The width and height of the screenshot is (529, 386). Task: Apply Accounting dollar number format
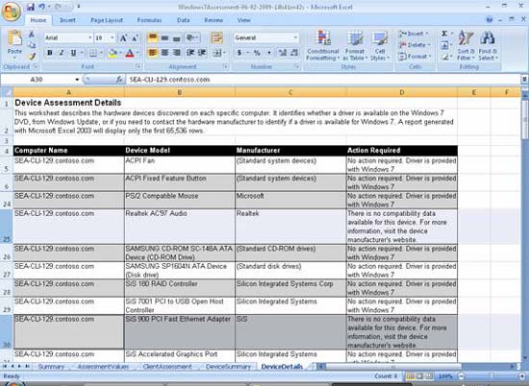coord(239,53)
